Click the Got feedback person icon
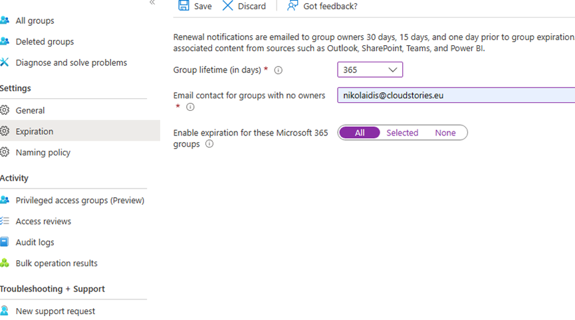Viewport: 575px width, 320px height. (x=292, y=6)
